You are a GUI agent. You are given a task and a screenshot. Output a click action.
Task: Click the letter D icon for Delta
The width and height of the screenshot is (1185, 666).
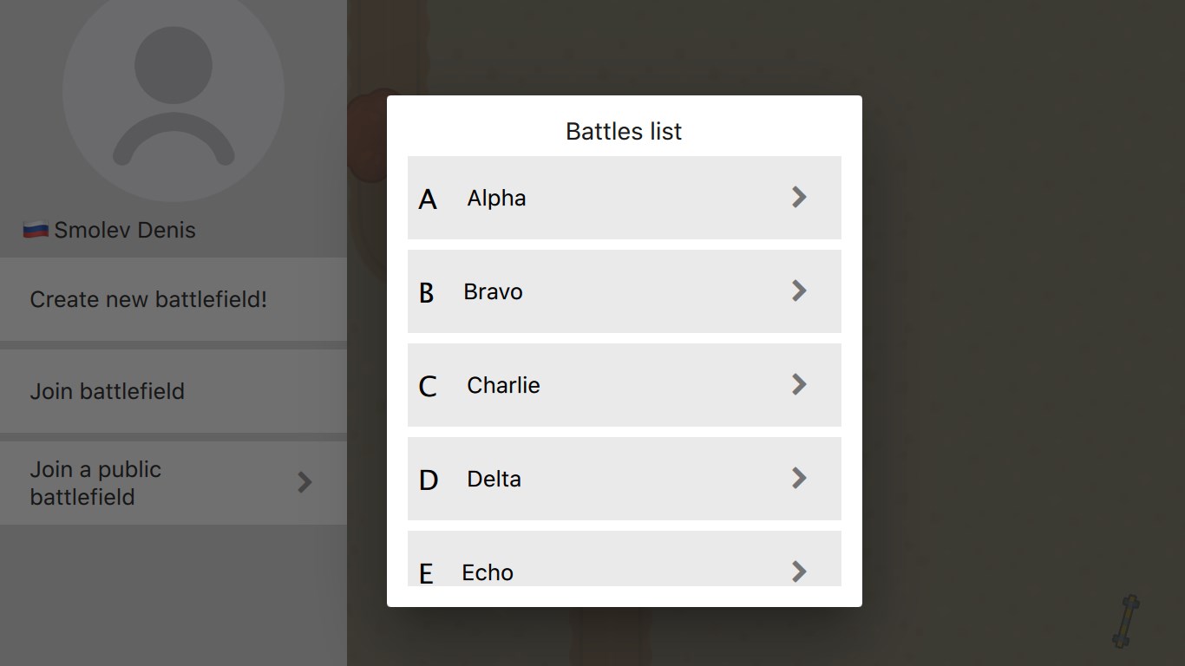tap(429, 480)
